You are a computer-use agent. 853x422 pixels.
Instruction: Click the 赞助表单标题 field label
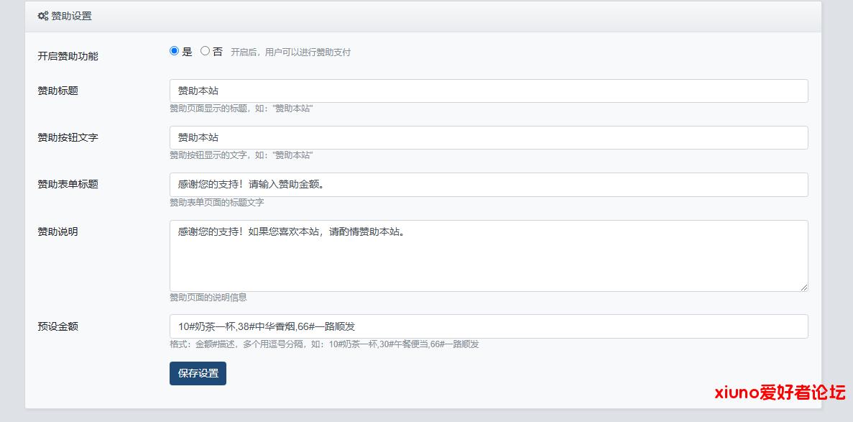(68, 184)
